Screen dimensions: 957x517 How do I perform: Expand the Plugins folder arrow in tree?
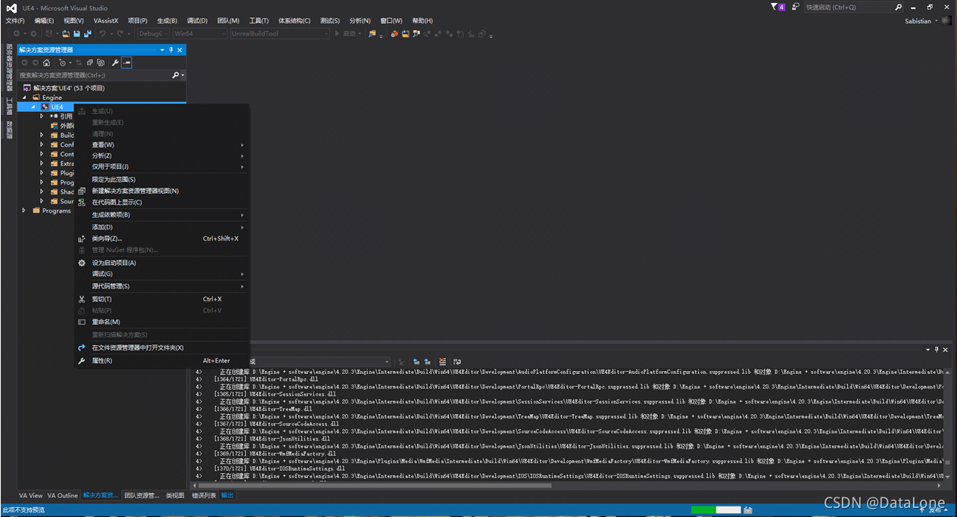(x=42, y=173)
